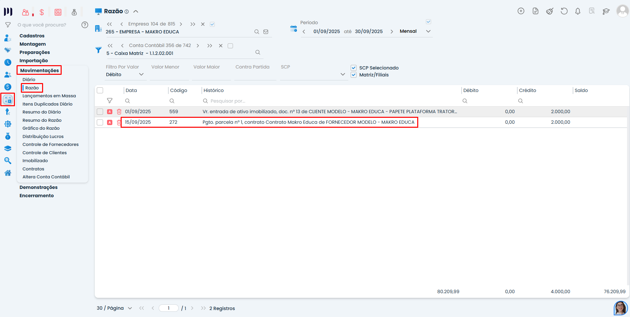Uncheck SCP Selecionado

[x=354, y=68]
